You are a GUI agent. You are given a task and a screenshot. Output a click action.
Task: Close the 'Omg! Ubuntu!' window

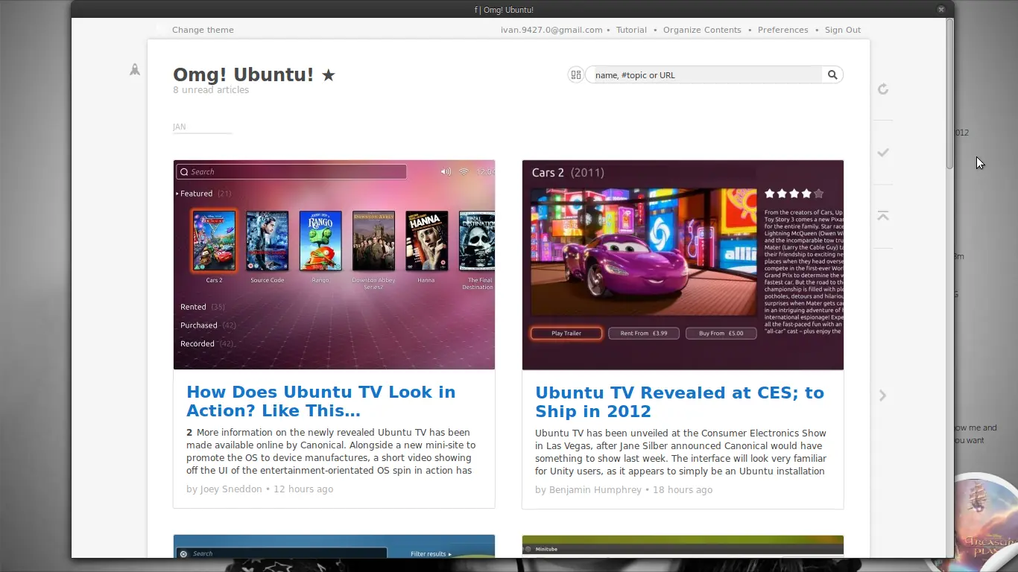coord(941,10)
